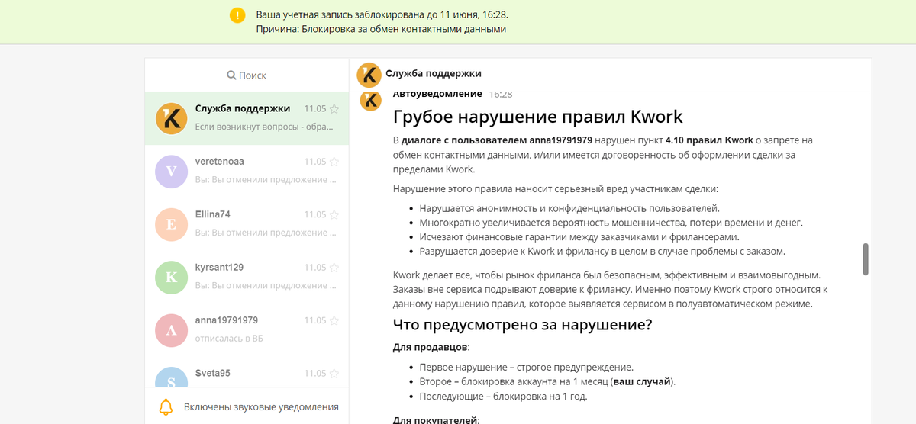
Task: Click the bell sound notifications icon
Action: click(166, 406)
